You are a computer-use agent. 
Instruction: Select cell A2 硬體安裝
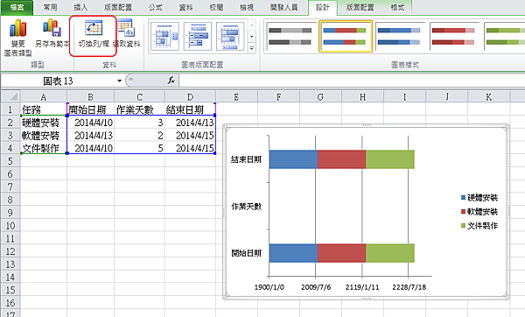pyautogui.click(x=44, y=123)
